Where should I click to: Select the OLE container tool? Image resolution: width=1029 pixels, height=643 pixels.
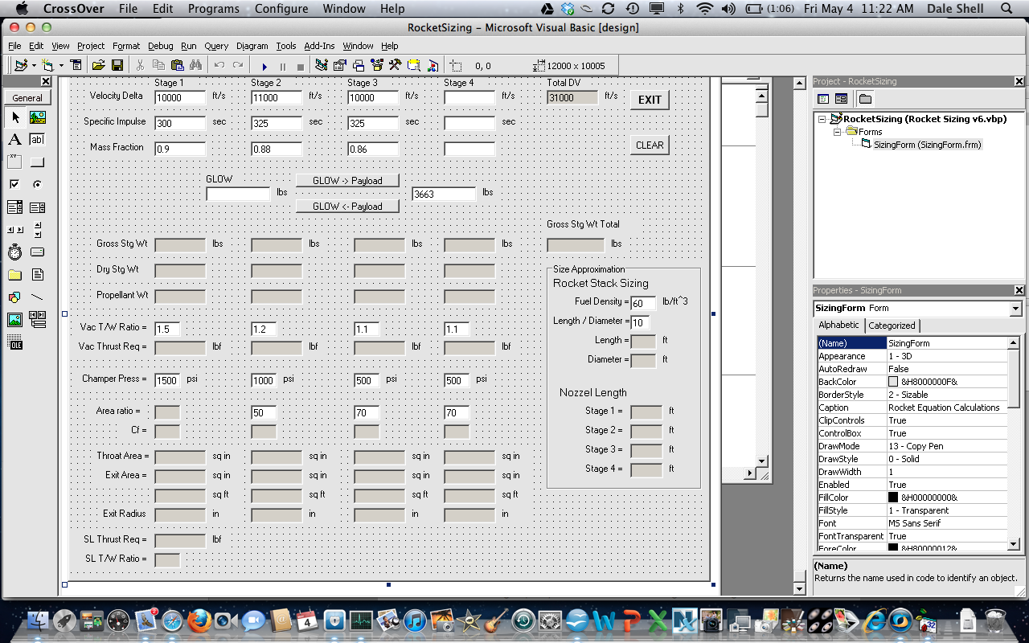[x=15, y=342]
